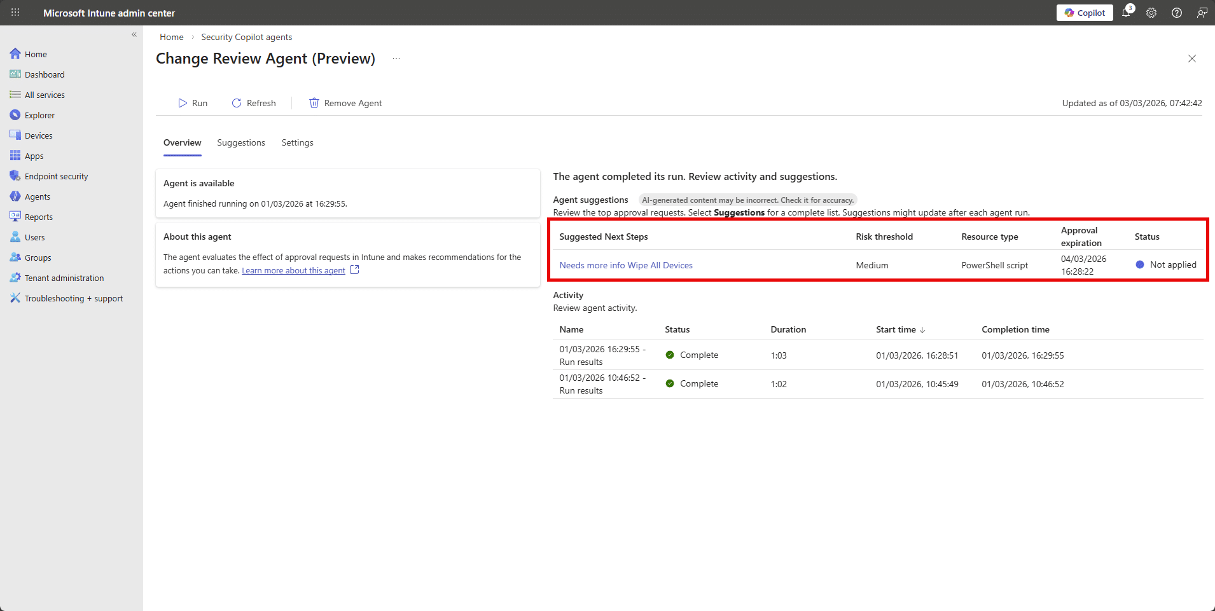Collapse the left navigation sidebar
This screenshot has height=611, width=1215.
tap(134, 35)
